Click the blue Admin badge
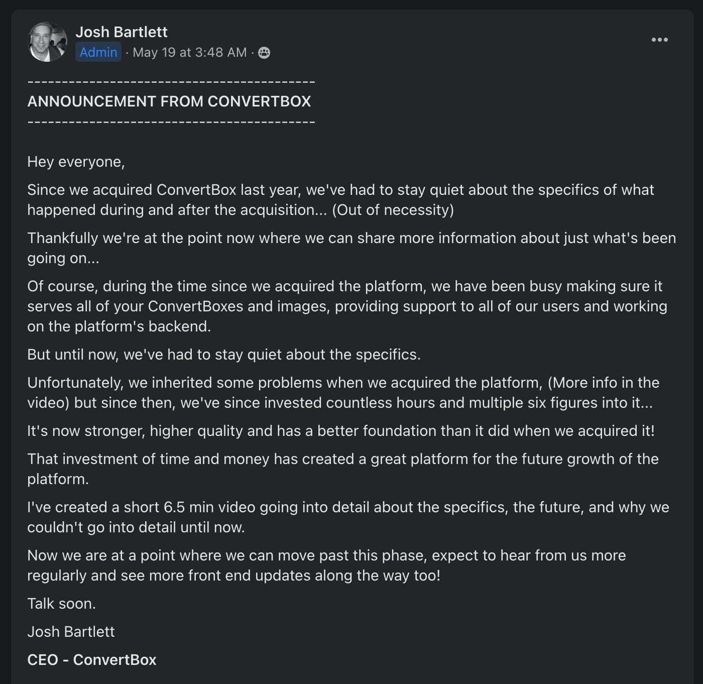The width and height of the screenshot is (703, 684). [x=98, y=52]
